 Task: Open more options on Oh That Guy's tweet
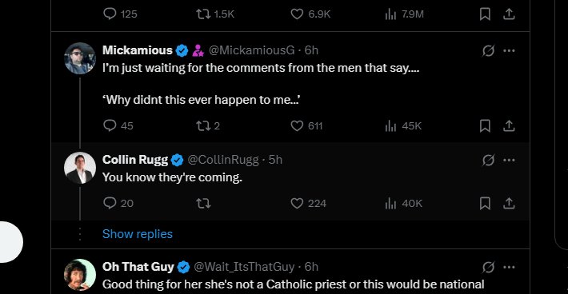509,268
